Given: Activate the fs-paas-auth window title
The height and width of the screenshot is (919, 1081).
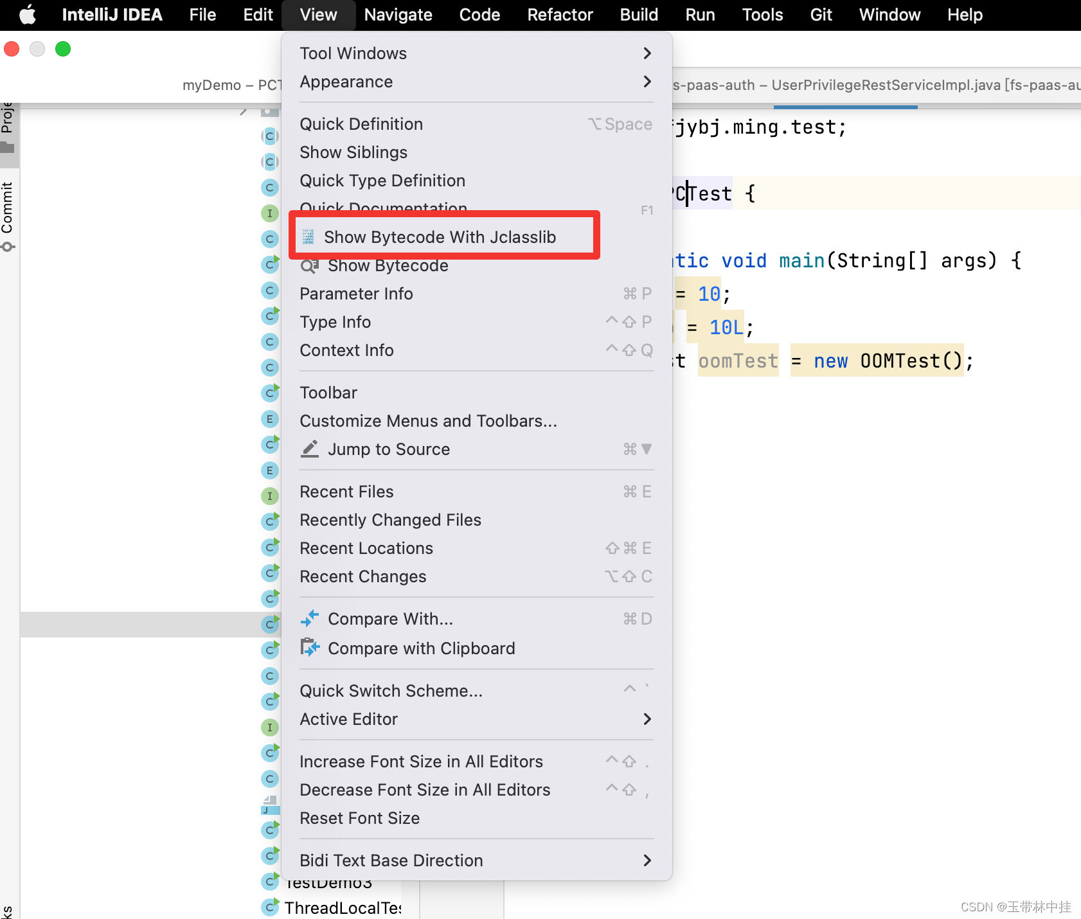Looking at the screenshot, I should [x=877, y=85].
